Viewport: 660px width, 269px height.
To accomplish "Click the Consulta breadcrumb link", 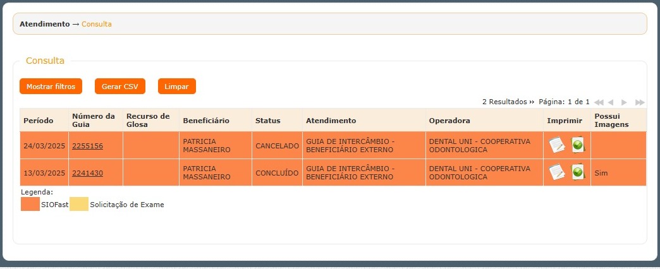I will pyautogui.click(x=96, y=24).
